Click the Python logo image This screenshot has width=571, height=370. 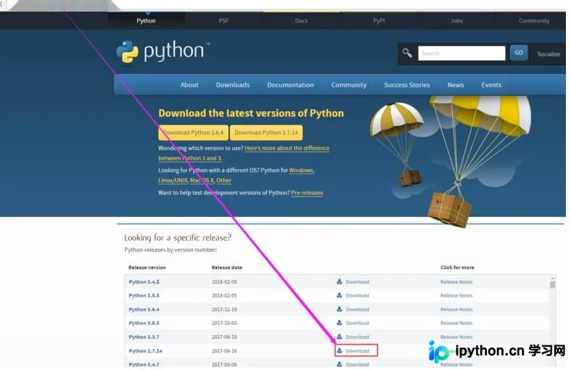click(163, 52)
